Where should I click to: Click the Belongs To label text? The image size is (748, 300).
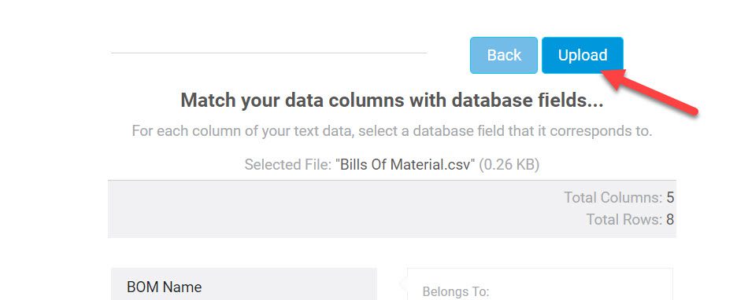click(456, 291)
